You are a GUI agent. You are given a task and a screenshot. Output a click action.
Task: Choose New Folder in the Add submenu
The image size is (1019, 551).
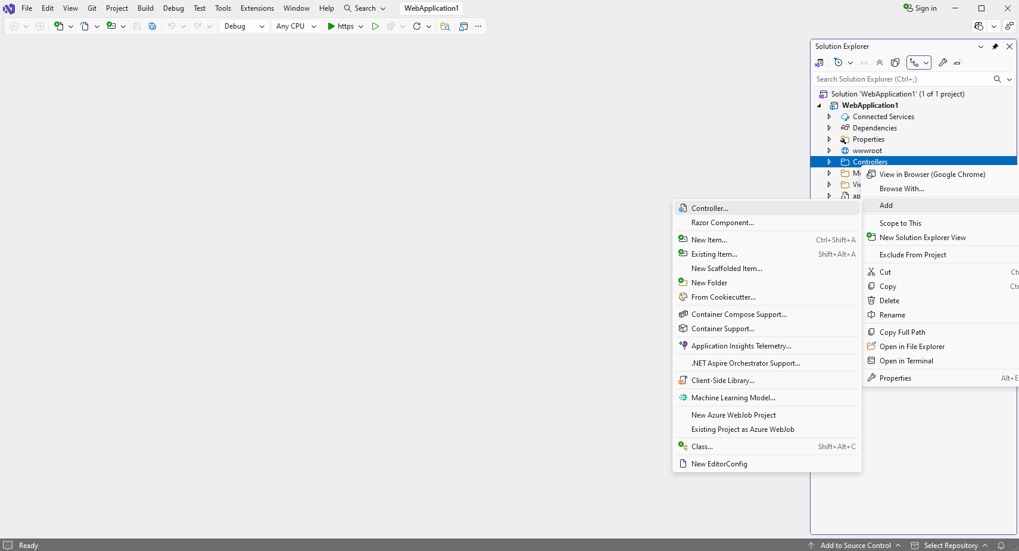pyautogui.click(x=709, y=283)
